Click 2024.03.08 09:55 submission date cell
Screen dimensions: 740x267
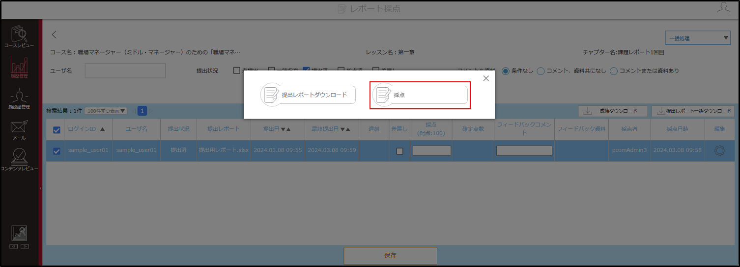[x=277, y=150]
